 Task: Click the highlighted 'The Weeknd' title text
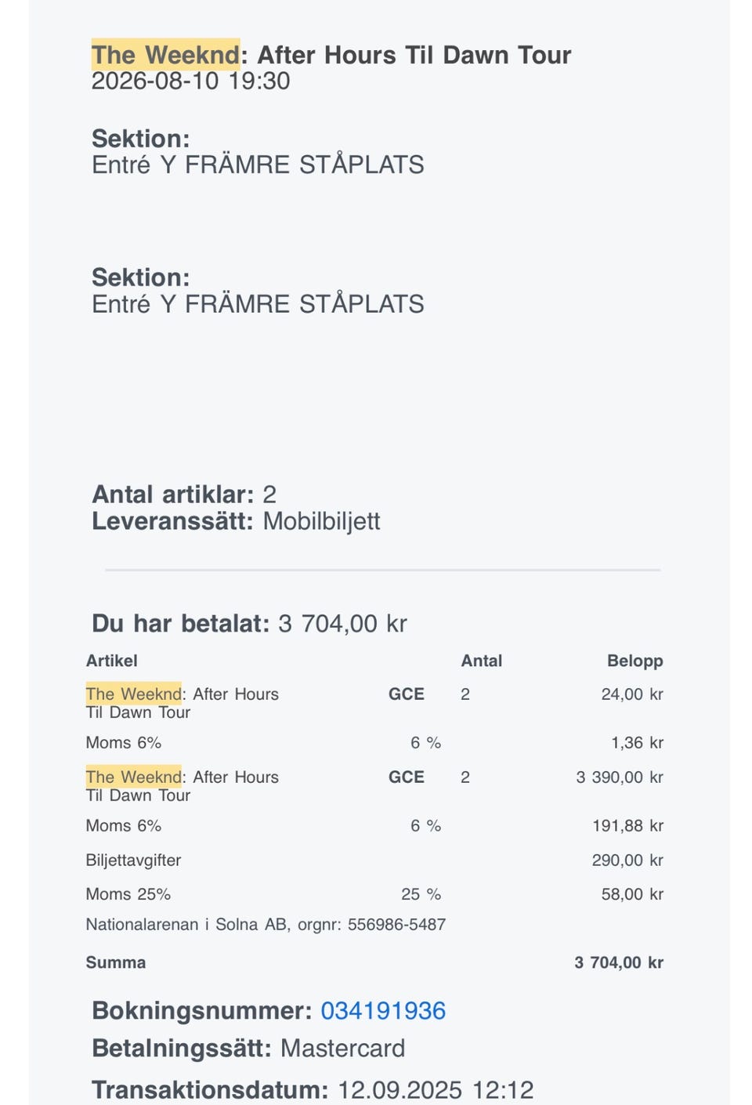tap(166, 55)
